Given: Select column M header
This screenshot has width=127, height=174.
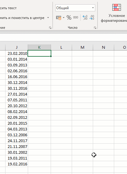Looking at the screenshot, I should [x=82, y=47].
